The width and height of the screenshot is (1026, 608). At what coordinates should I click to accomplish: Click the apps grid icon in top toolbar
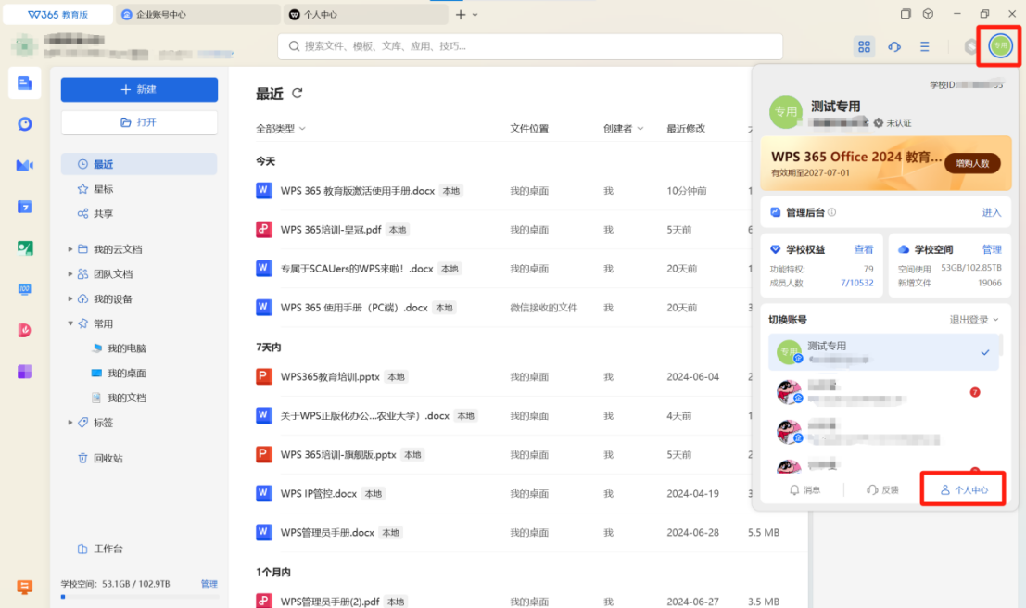[864, 46]
